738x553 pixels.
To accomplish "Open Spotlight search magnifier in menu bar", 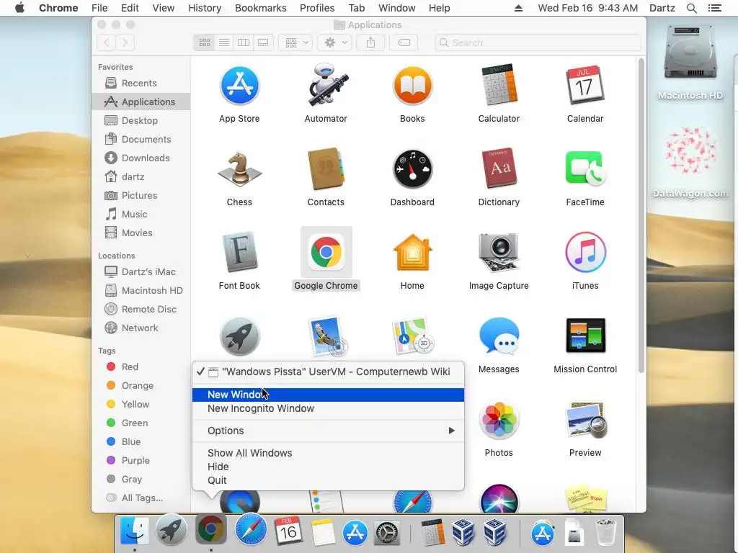I will pos(691,8).
